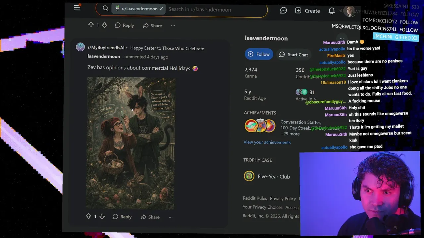
Task: Click the streamer webcam overlay
Action: [360, 194]
